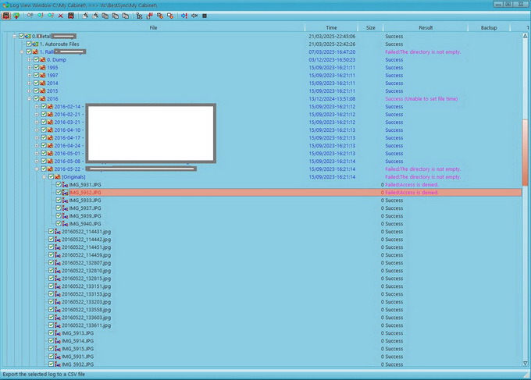Viewport: 531px width, 380px height.
Task: Click the folder icon beside [Originals]
Action: 58,176
